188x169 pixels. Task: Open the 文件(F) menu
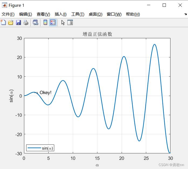click(x=8, y=14)
